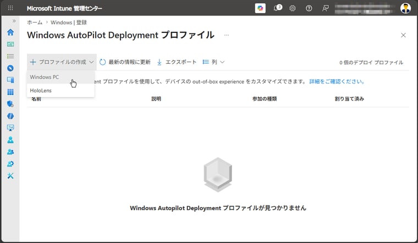Click 最新の情報に更新 refresh button

click(x=125, y=62)
